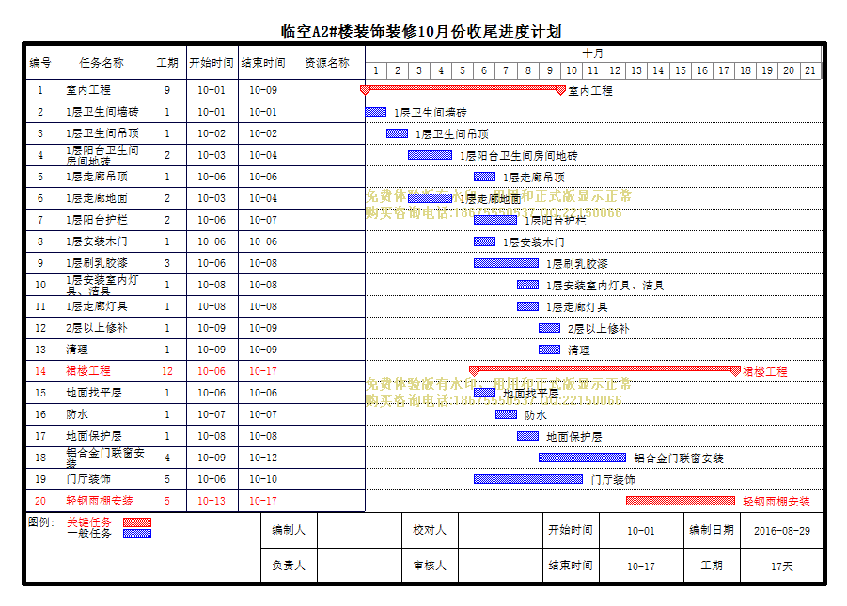847x606 pixels.
Task: Click day 21 in the timeline header
Action: (810, 70)
